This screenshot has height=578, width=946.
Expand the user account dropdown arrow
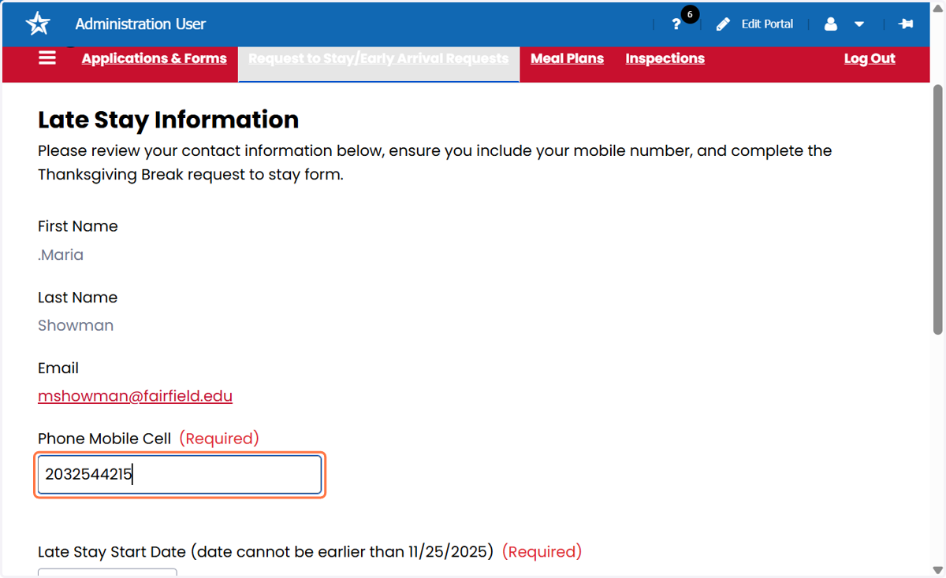tap(859, 24)
